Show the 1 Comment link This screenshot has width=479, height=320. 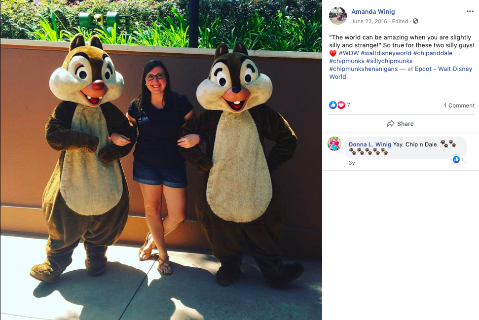coord(459,106)
